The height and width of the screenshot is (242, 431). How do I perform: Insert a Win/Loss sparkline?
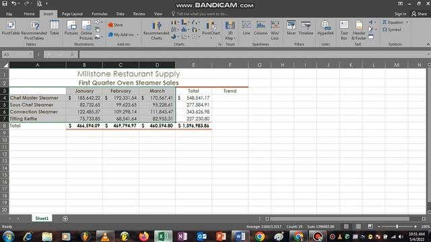tap(275, 30)
